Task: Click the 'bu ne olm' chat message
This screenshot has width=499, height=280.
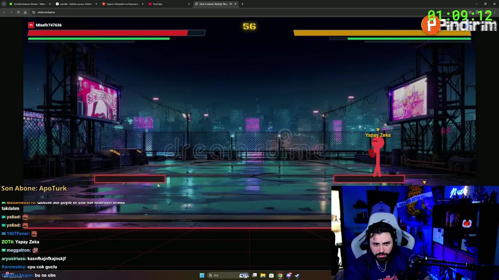Action: click(45, 275)
